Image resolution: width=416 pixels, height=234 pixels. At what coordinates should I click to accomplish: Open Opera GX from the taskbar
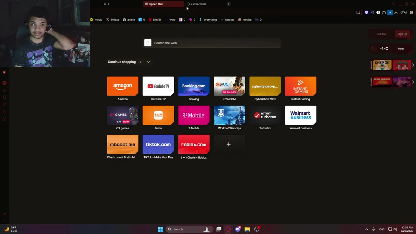[228, 229]
